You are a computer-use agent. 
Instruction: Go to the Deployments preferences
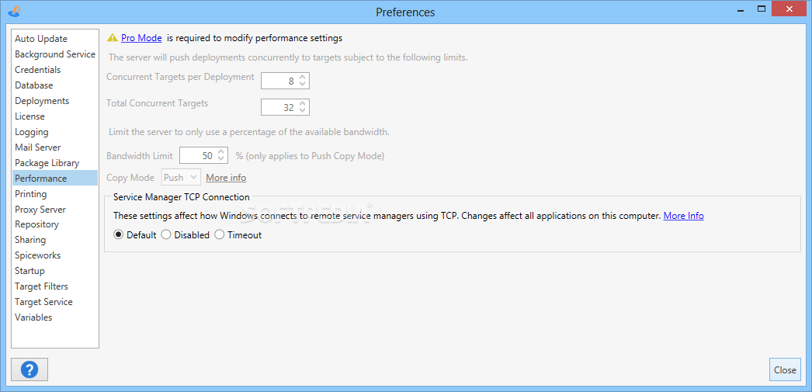[x=55, y=101]
